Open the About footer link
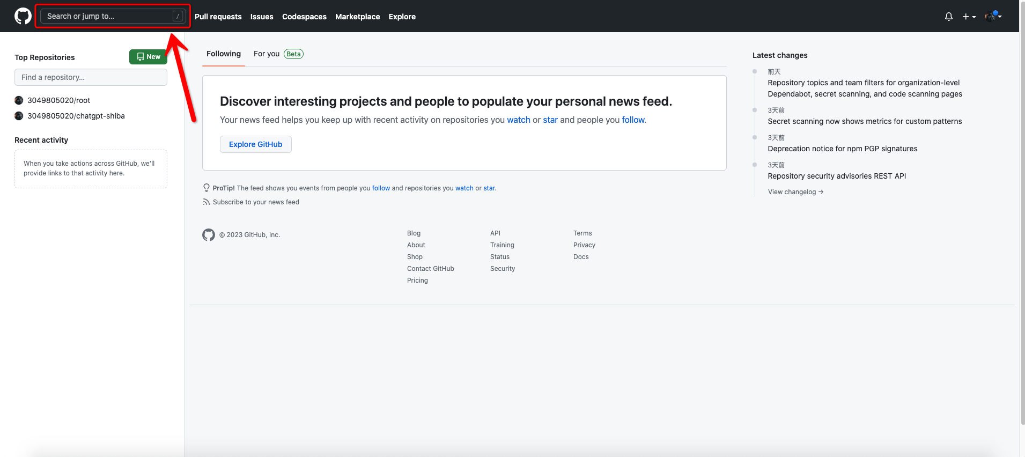The width and height of the screenshot is (1025, 457). (416, 245)
